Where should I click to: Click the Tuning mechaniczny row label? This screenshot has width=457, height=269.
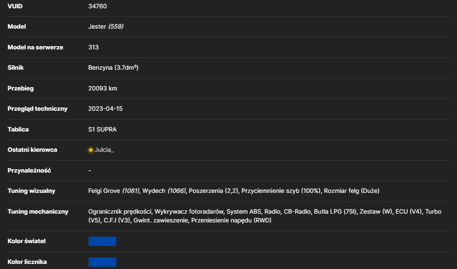click(38, 211)
